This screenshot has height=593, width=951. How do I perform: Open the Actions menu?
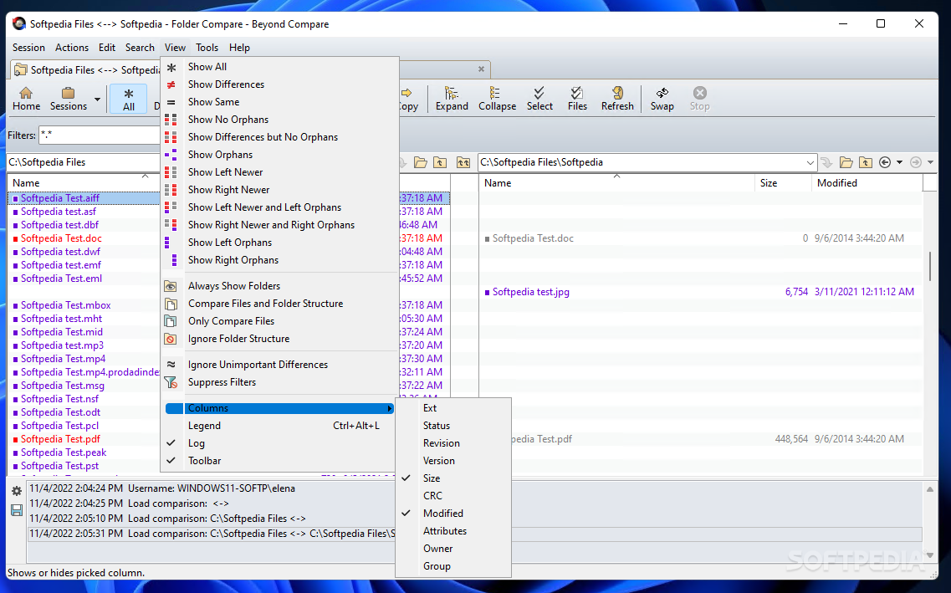pyautogui.click(x=72, y=48)
